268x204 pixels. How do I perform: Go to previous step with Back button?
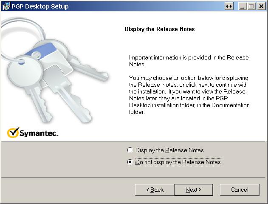pos(155,190)
